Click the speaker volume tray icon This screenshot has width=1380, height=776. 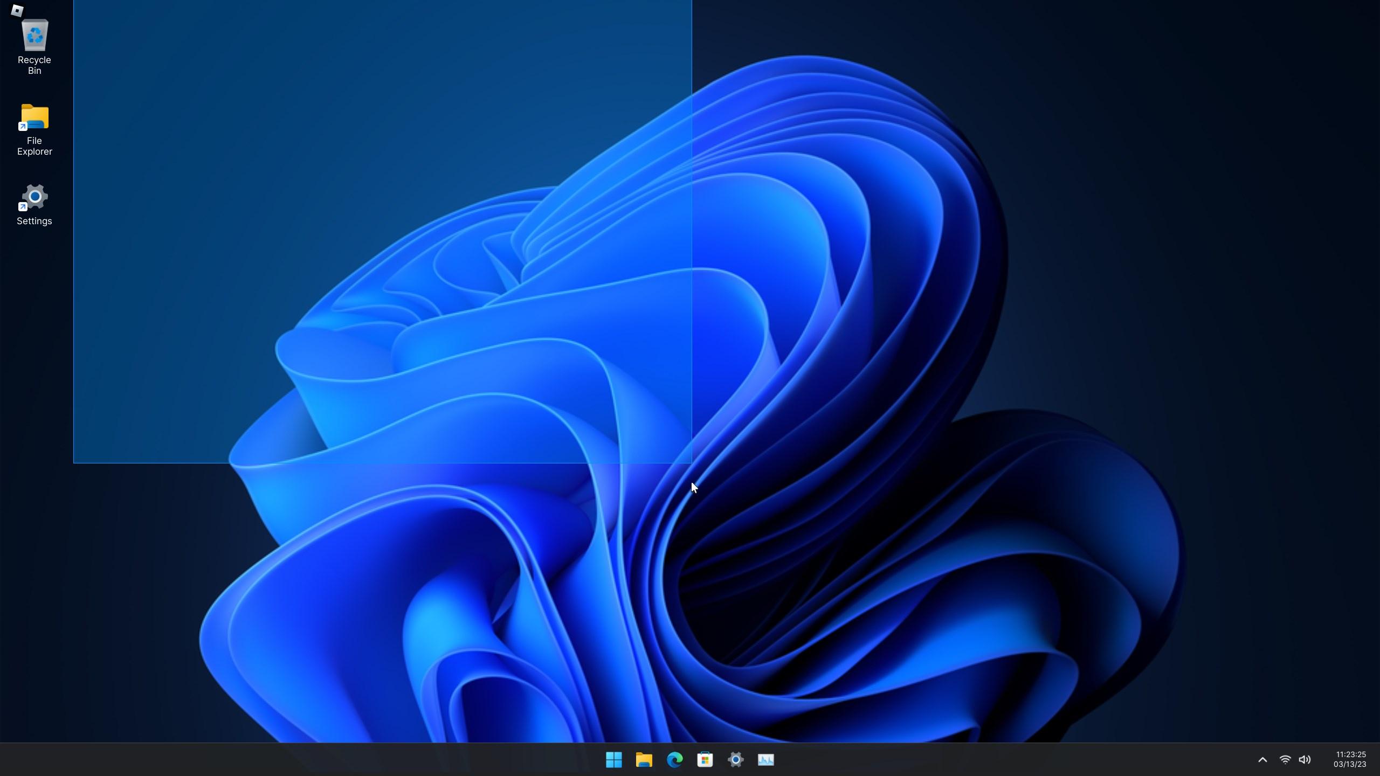click(1305, 760)
